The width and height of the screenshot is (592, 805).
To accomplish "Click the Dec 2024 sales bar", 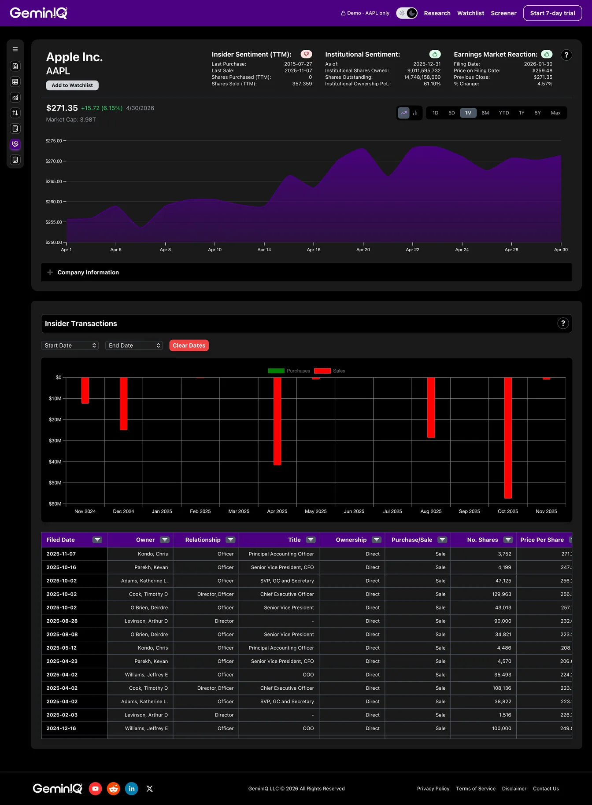I will (123, 404).
